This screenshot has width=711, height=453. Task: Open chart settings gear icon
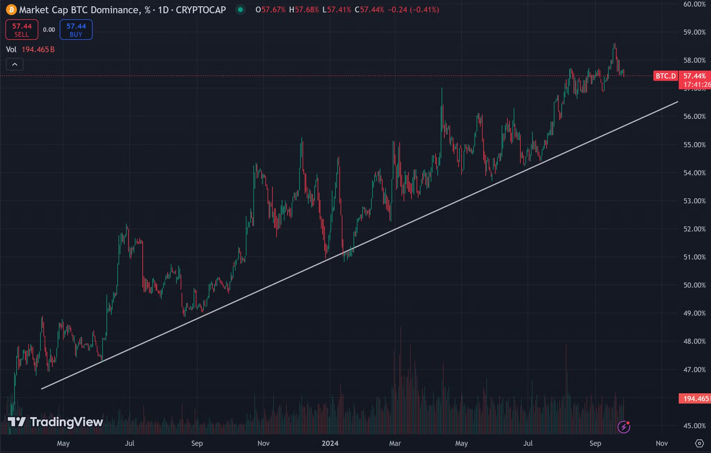coord(700,443)
